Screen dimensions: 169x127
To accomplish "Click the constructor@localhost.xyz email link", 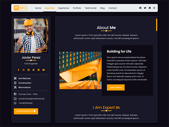I will [x=31, y=99].
